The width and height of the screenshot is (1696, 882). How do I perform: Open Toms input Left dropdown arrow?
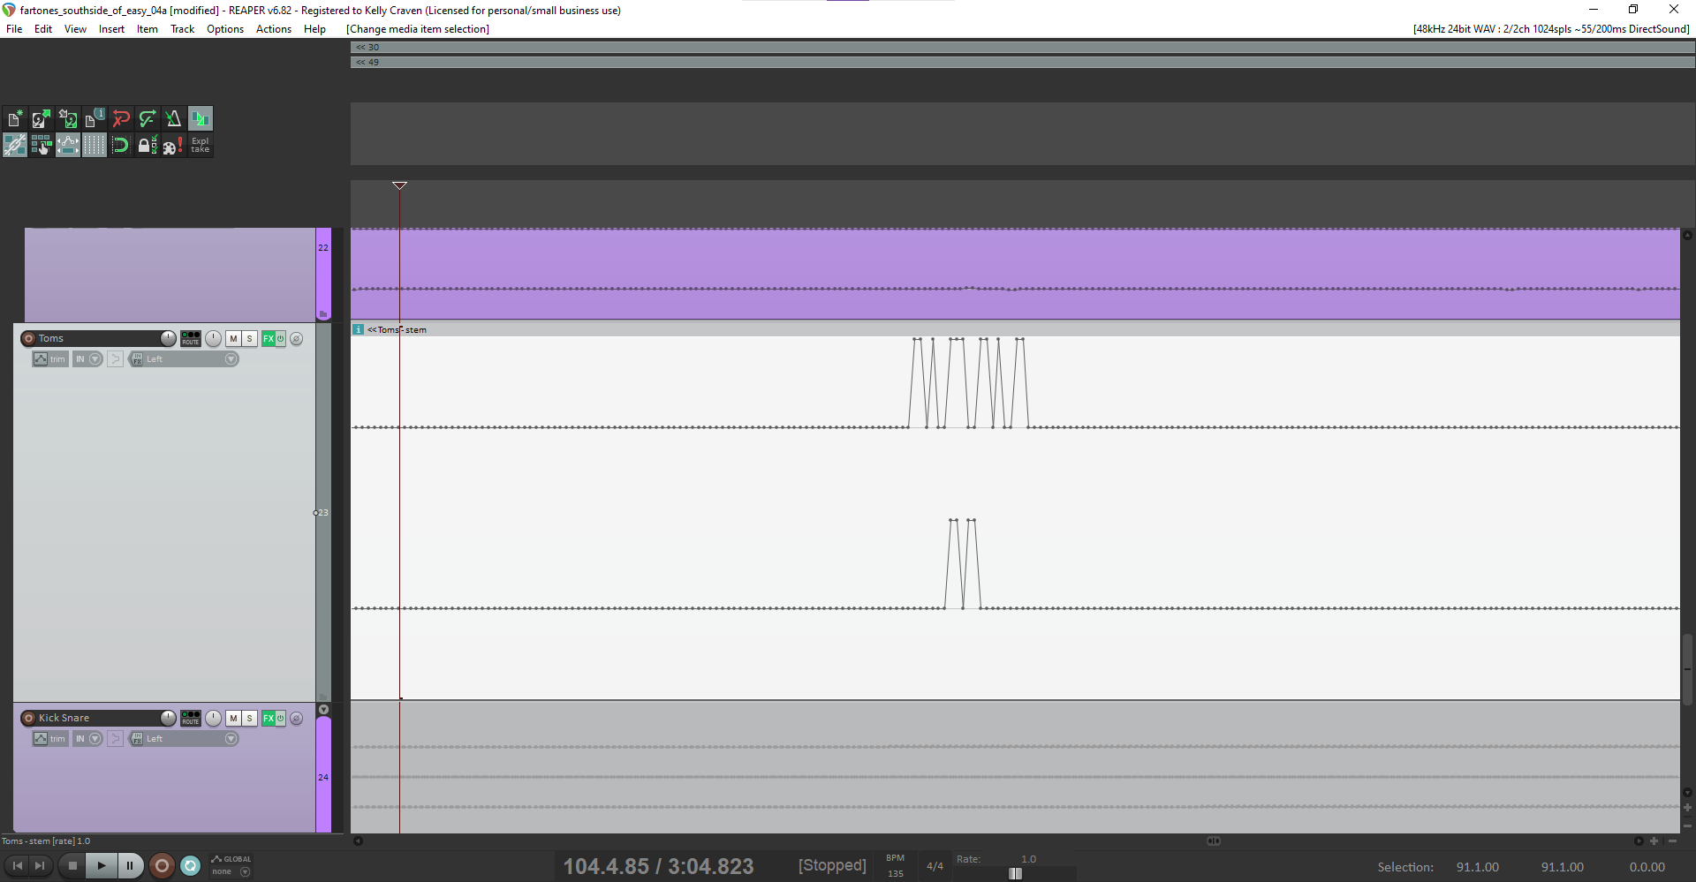click(x=231, y=359)
